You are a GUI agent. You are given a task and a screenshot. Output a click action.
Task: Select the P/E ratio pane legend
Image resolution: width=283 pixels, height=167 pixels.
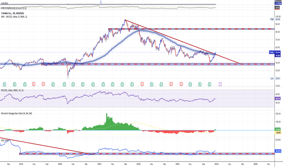(5, 141)
